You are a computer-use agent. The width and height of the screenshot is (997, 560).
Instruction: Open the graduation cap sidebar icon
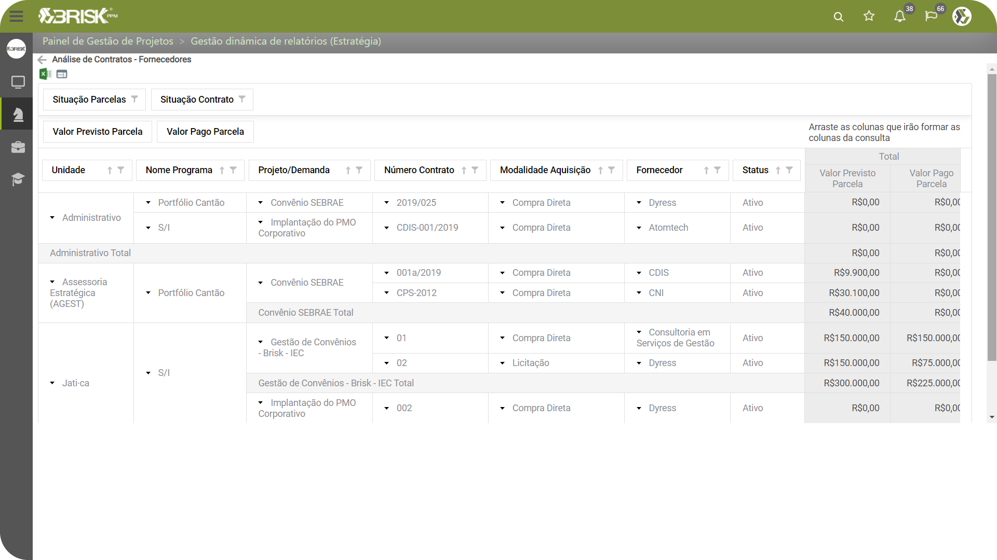click(18, 179)
